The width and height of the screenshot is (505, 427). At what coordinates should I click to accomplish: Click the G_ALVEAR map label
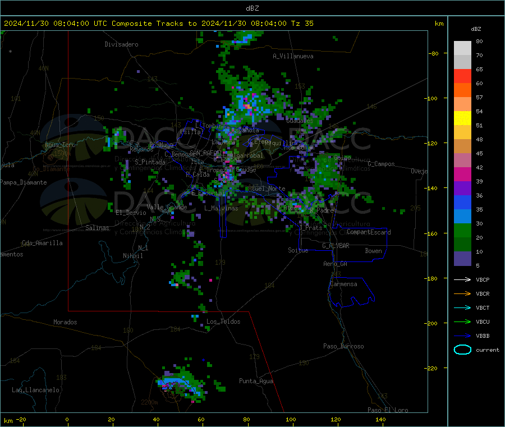pos(336,246)
